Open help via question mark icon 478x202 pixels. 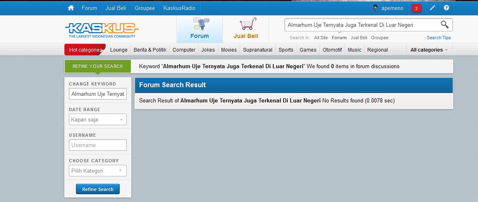(446, 8)
